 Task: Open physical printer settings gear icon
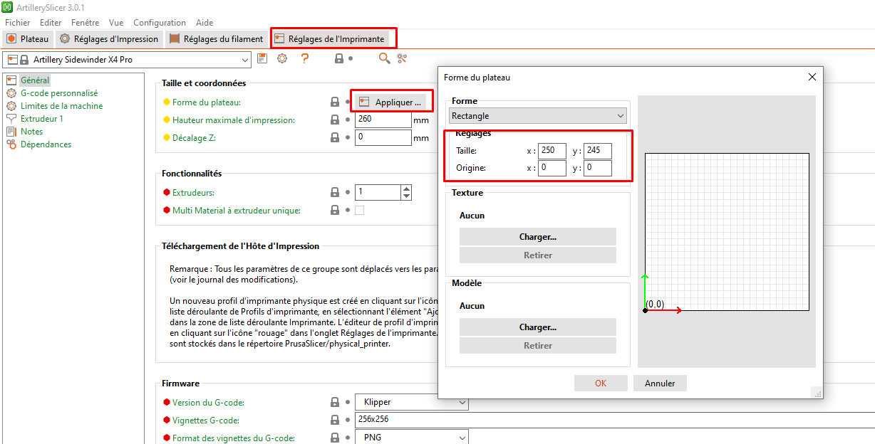282,58
